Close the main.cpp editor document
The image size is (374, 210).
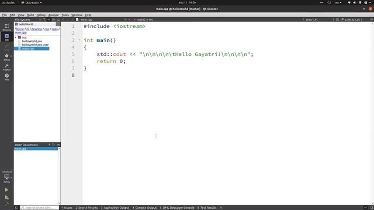129,19
